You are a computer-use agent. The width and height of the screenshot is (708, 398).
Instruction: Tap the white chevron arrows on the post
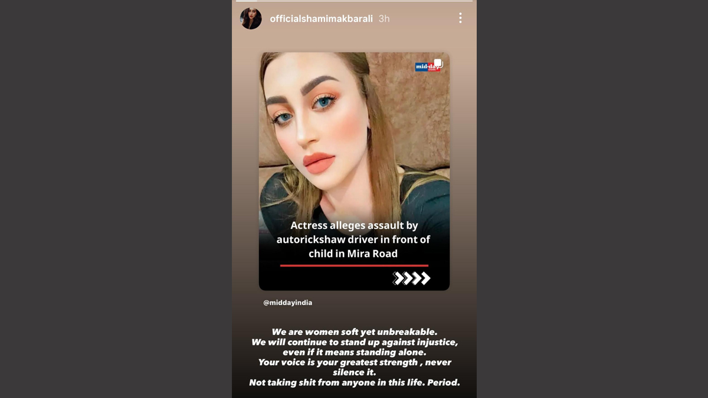412,278
